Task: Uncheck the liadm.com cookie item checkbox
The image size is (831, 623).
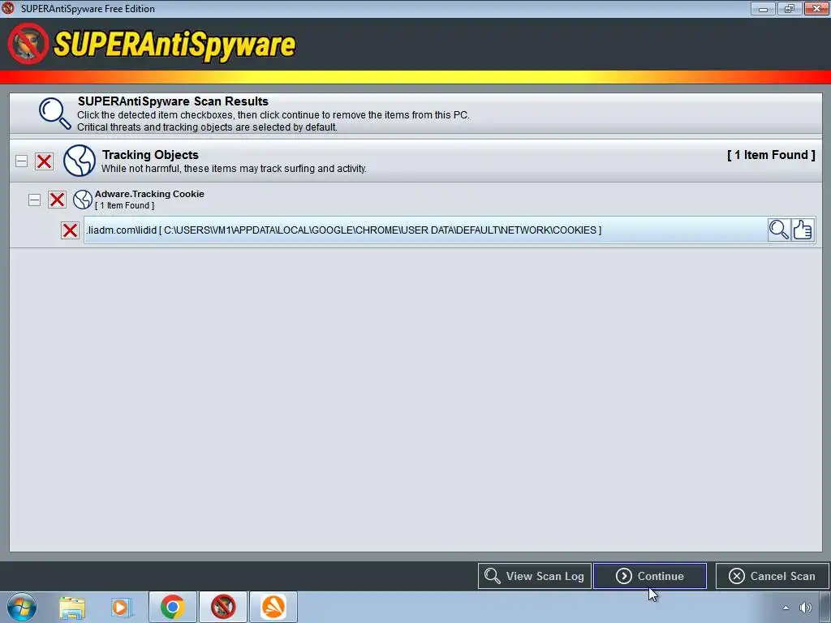Action: coord(70,230)
